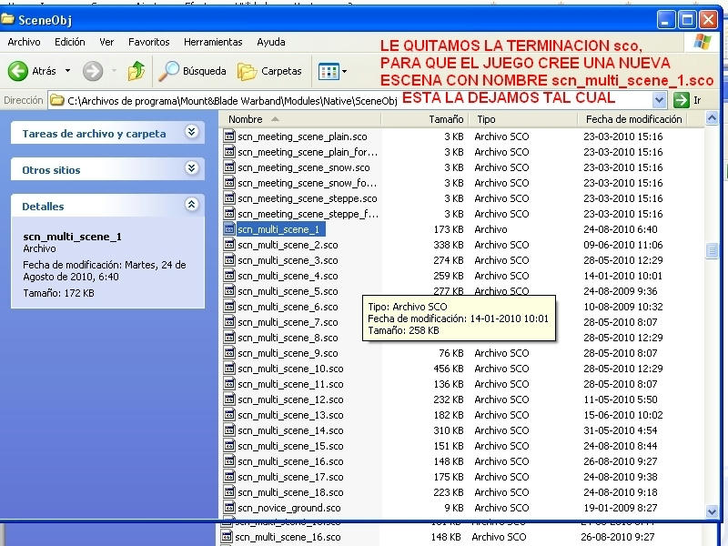Collapse Tareas de archivo y carpeta panel
The image size is (728, 546).
pyautogui.click(x=191, y=132)
